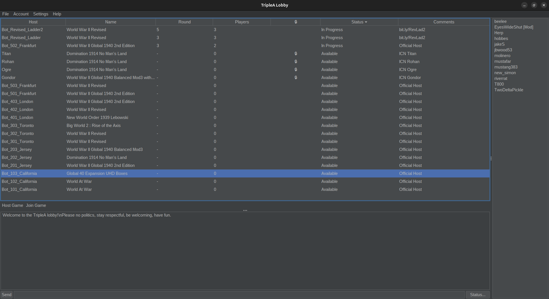Click the vertical divider handle beside player list
Viewport: 549px width, 299px height.
(491, 159)
